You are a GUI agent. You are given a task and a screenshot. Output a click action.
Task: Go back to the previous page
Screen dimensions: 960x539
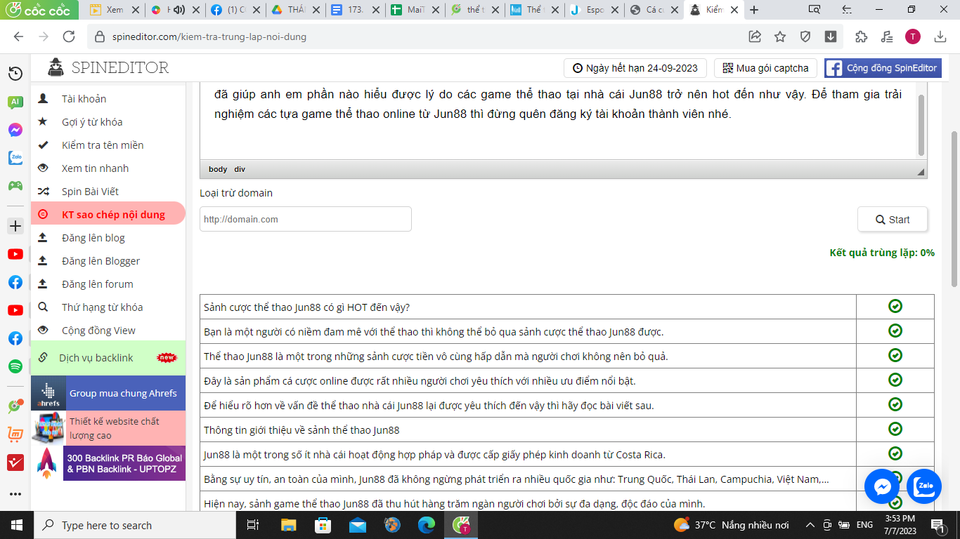[18, 36]
